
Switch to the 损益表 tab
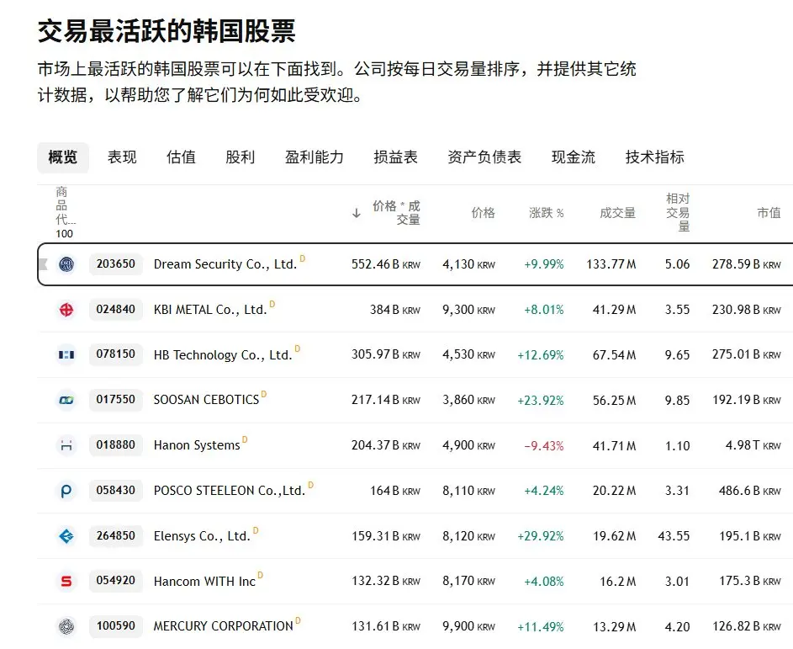(x=395, y=157)
